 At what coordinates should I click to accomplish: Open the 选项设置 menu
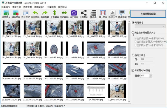(27, 7)
